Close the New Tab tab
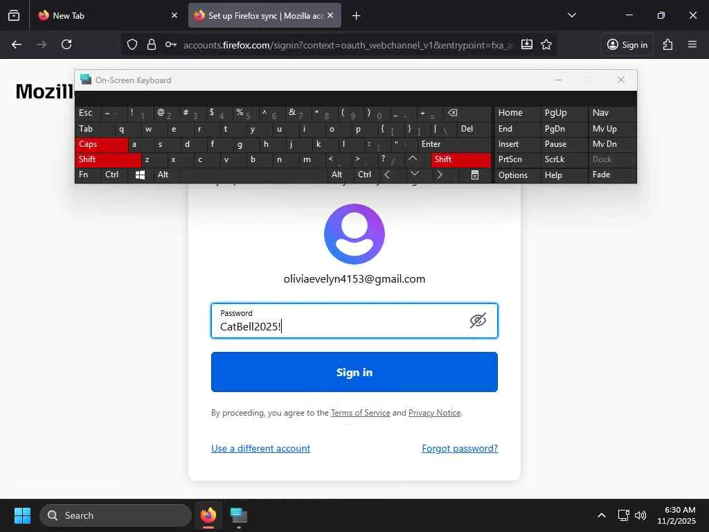The width and height of the screenshot is (709, 532). (174, 15)
